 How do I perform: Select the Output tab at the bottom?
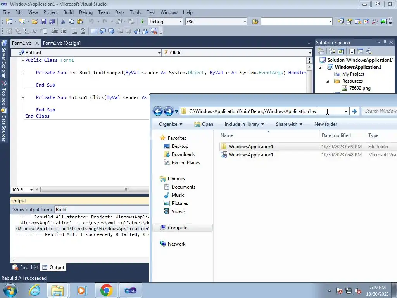53,267
